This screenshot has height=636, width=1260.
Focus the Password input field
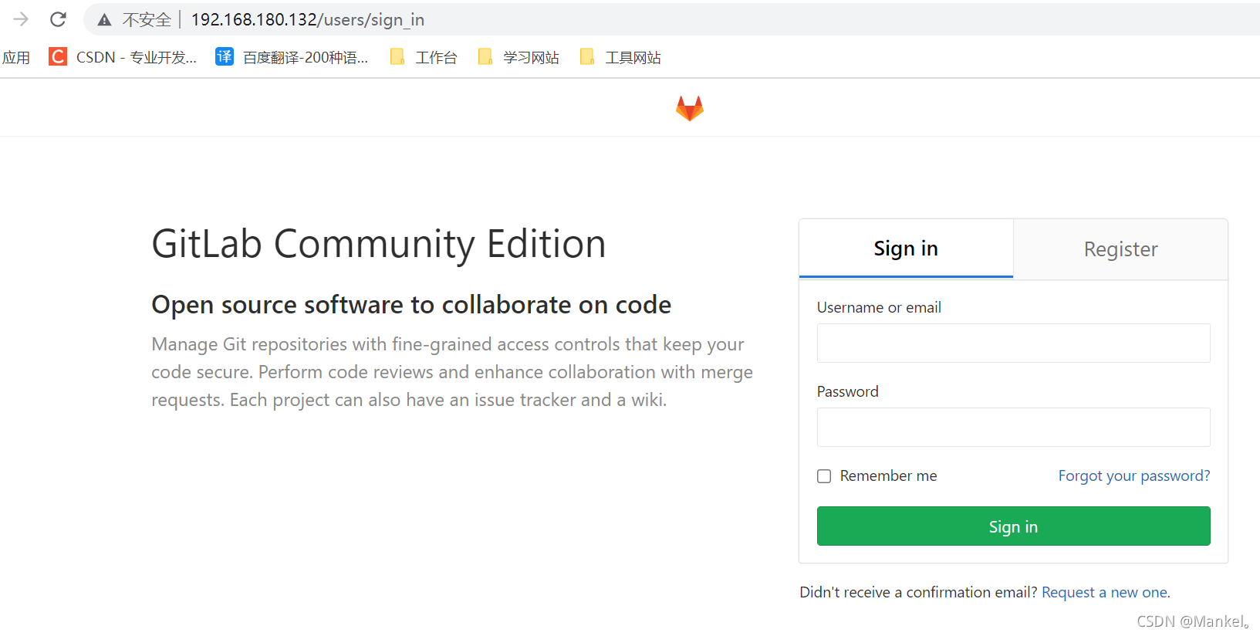pos(1013,427)
